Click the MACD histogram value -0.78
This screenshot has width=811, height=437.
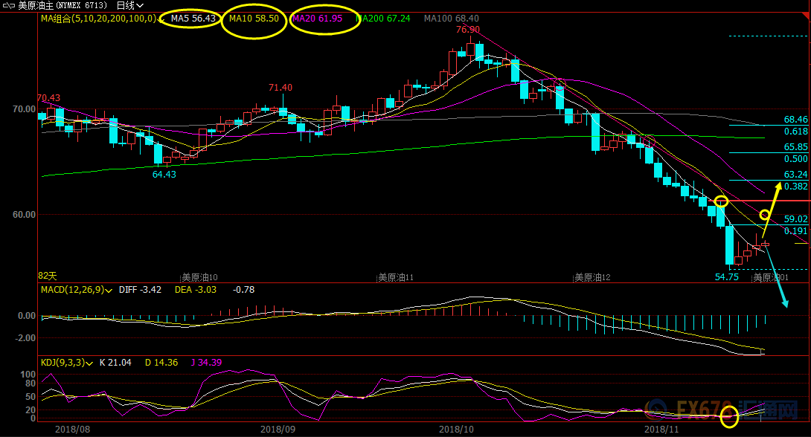tap(243, 291)
